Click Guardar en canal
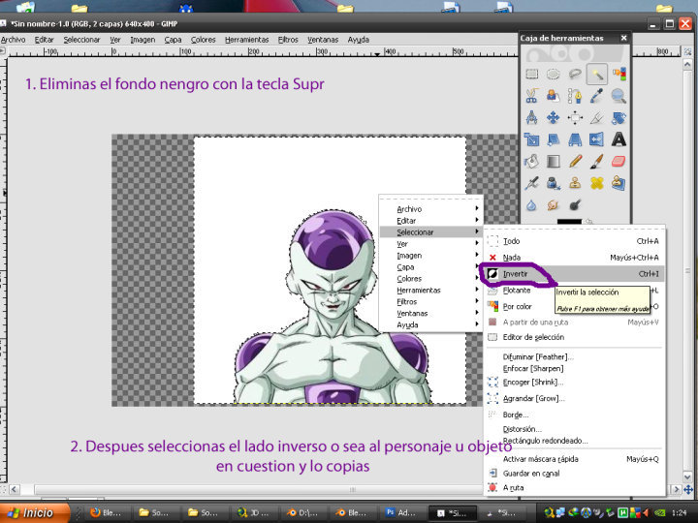The height and width of the screenshot is (523, 698). [x=574, y=474]
